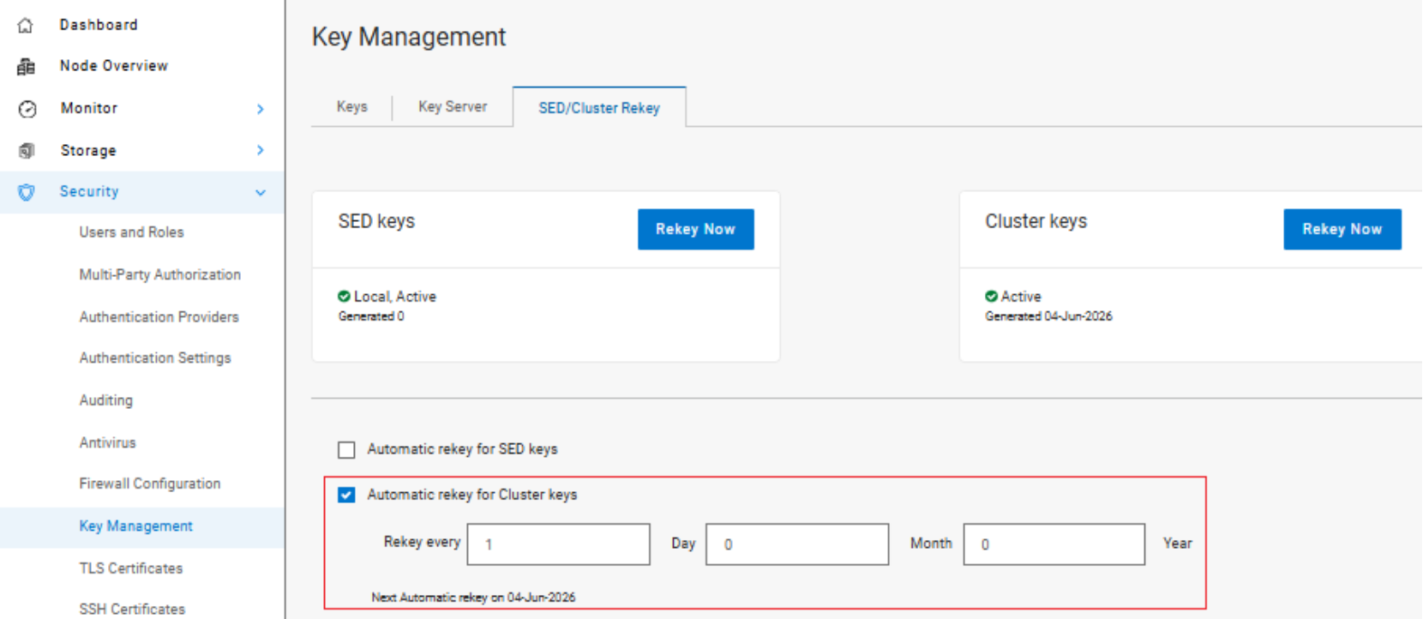The height and width of the screenshot is (619, 1423).
Task: Open the Antivirus page
Action: coord(108,442)
